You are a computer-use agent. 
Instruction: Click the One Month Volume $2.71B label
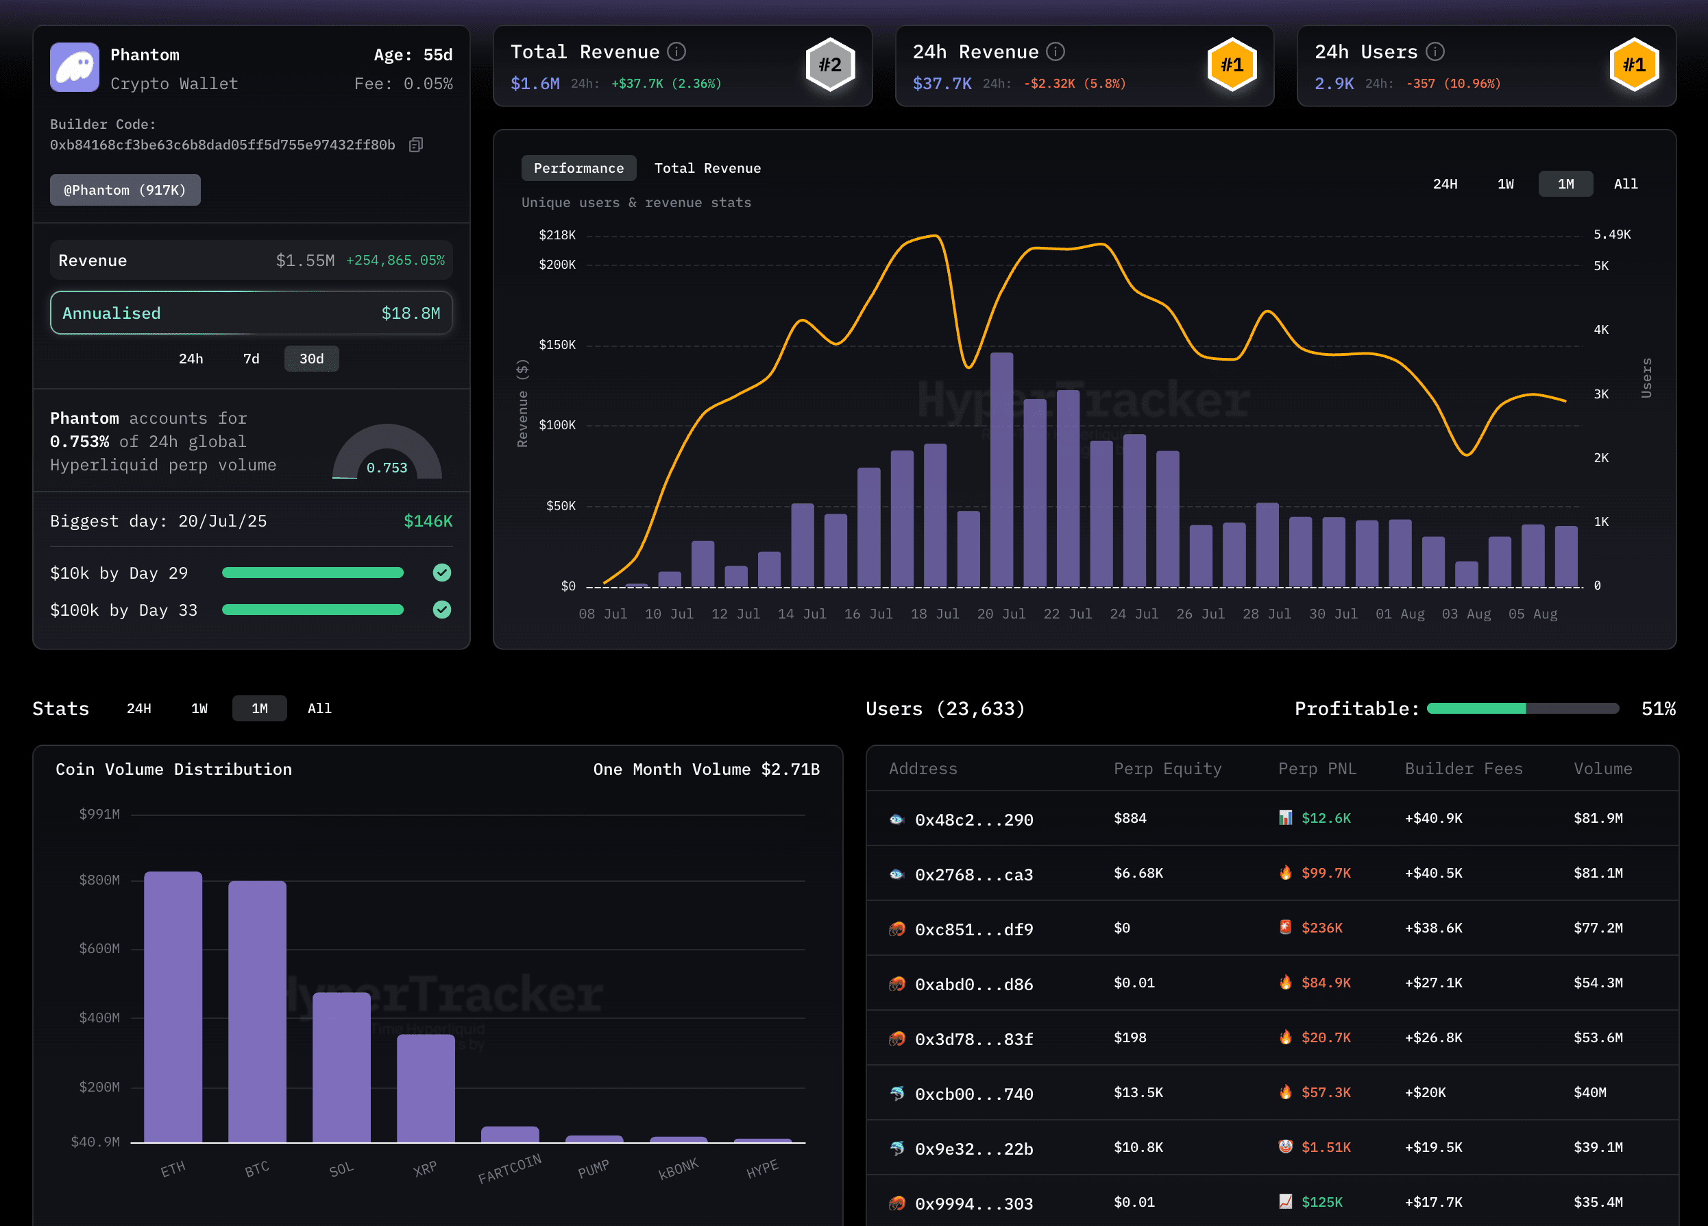(706, 769)
